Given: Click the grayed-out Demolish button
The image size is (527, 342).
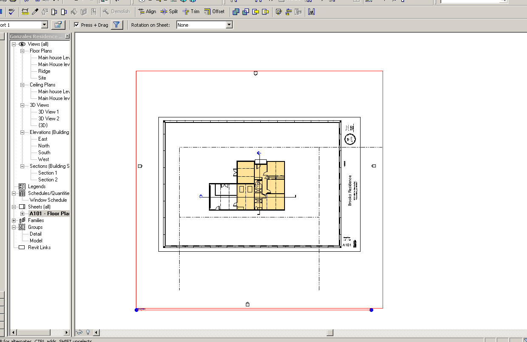Looking at the screenshot, I should [117, 11].
